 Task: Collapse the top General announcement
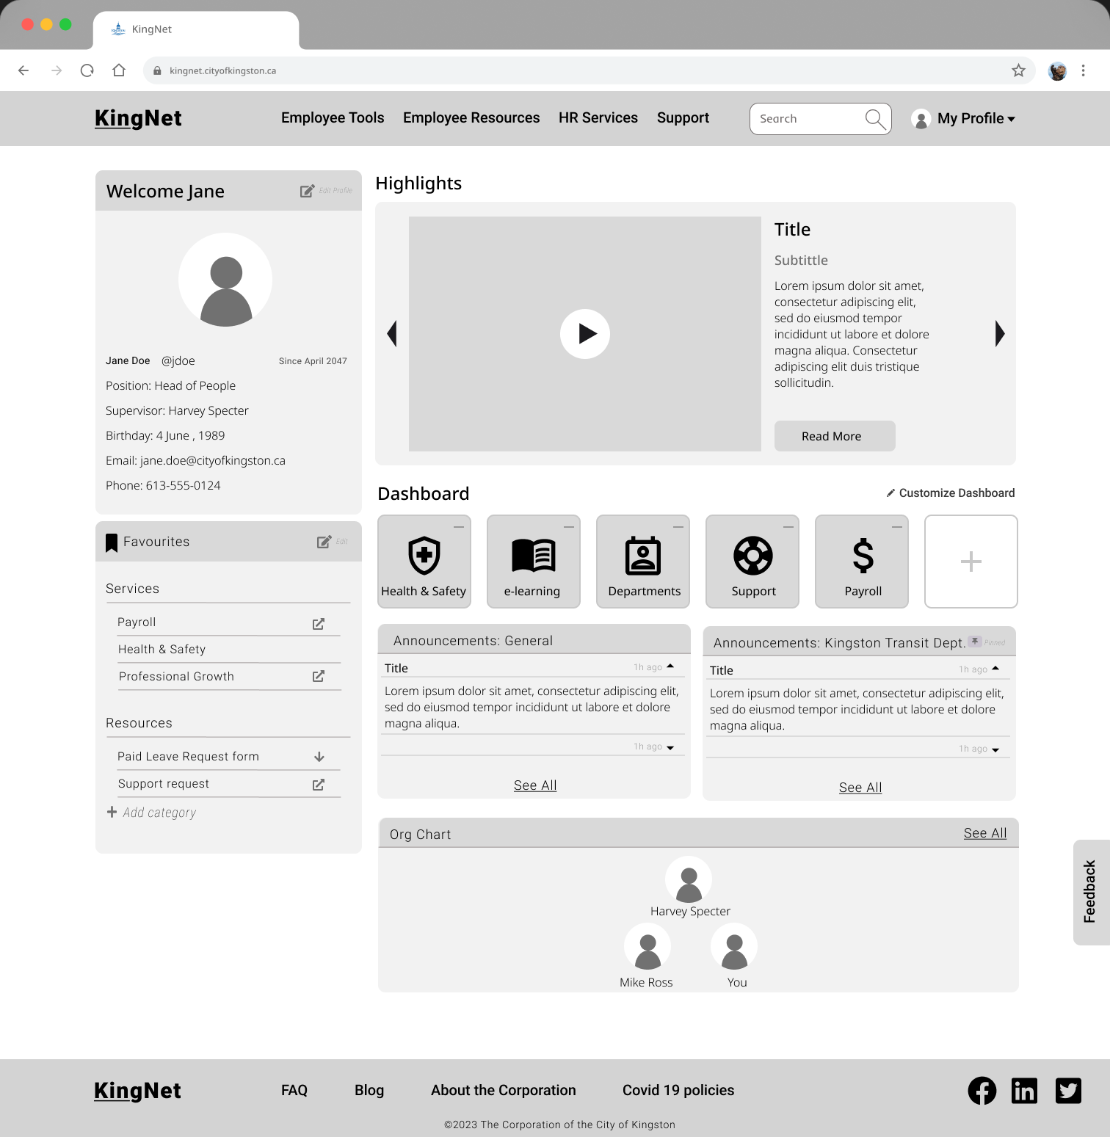tap(670, 665)
